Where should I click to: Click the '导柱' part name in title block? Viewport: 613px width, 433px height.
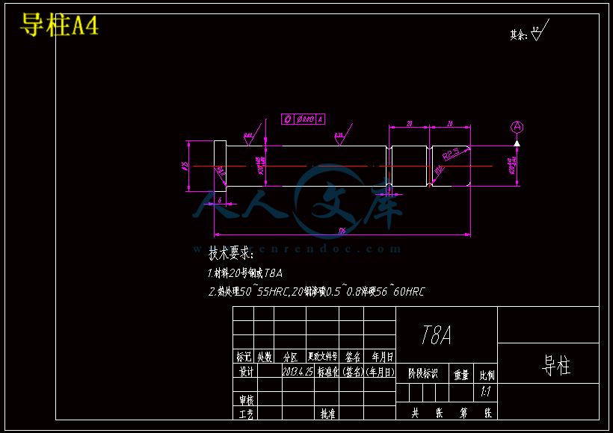pyautogui.click(x=556, y=366)
